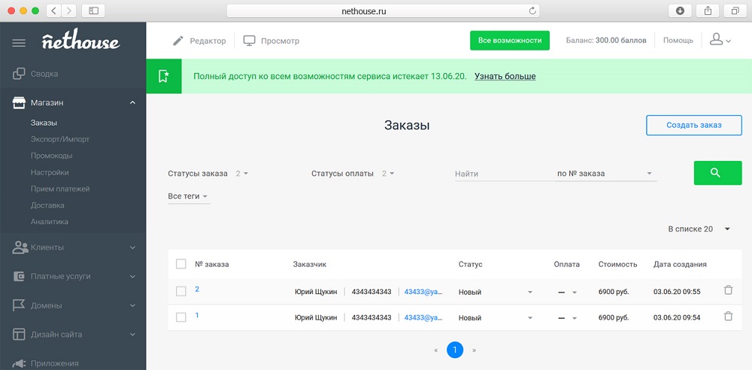Click the Платные услуги wallet icon
The image size is (752, 370).
coord(19,277)
